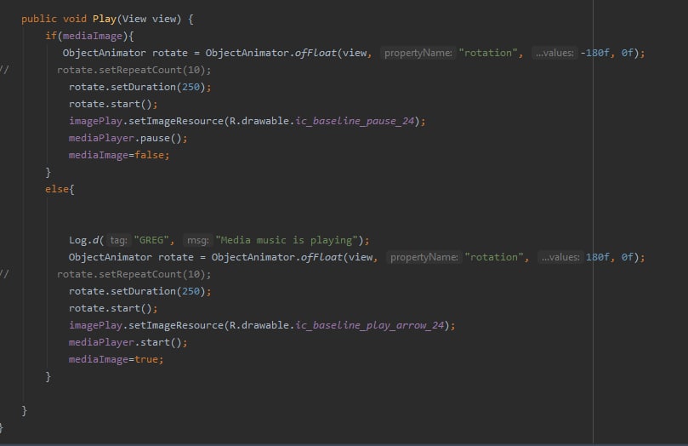This screenshot has width=688, height=446.
Task: Click the second commented rotate.setRepeatCount(10) line
Action: pyautogui.click(x=134, y=274)
